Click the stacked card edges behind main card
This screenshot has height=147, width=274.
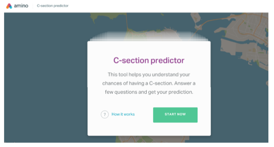point(149,36)
